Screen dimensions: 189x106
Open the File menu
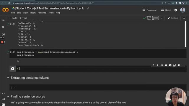[13, 13]
